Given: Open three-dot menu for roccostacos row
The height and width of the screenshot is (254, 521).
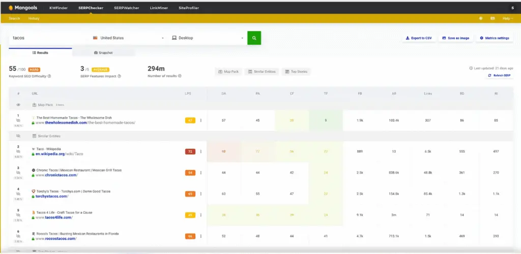Looking at the screenshot, I should (x=200, y=236).
